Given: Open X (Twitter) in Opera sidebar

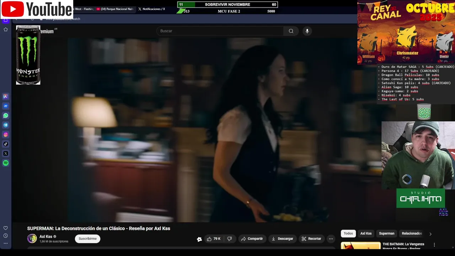Looking at the screenshot, I should 6,154.
